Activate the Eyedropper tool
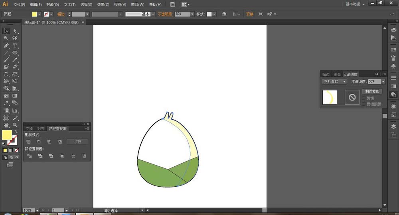This screenshot has height=215, width=399. pos(6,103)
